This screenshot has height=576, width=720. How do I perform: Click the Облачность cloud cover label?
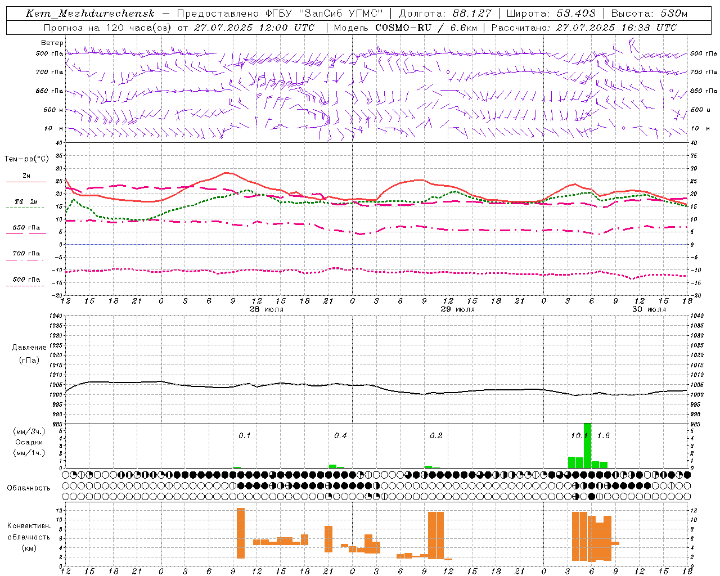click(x=29, y=488)
